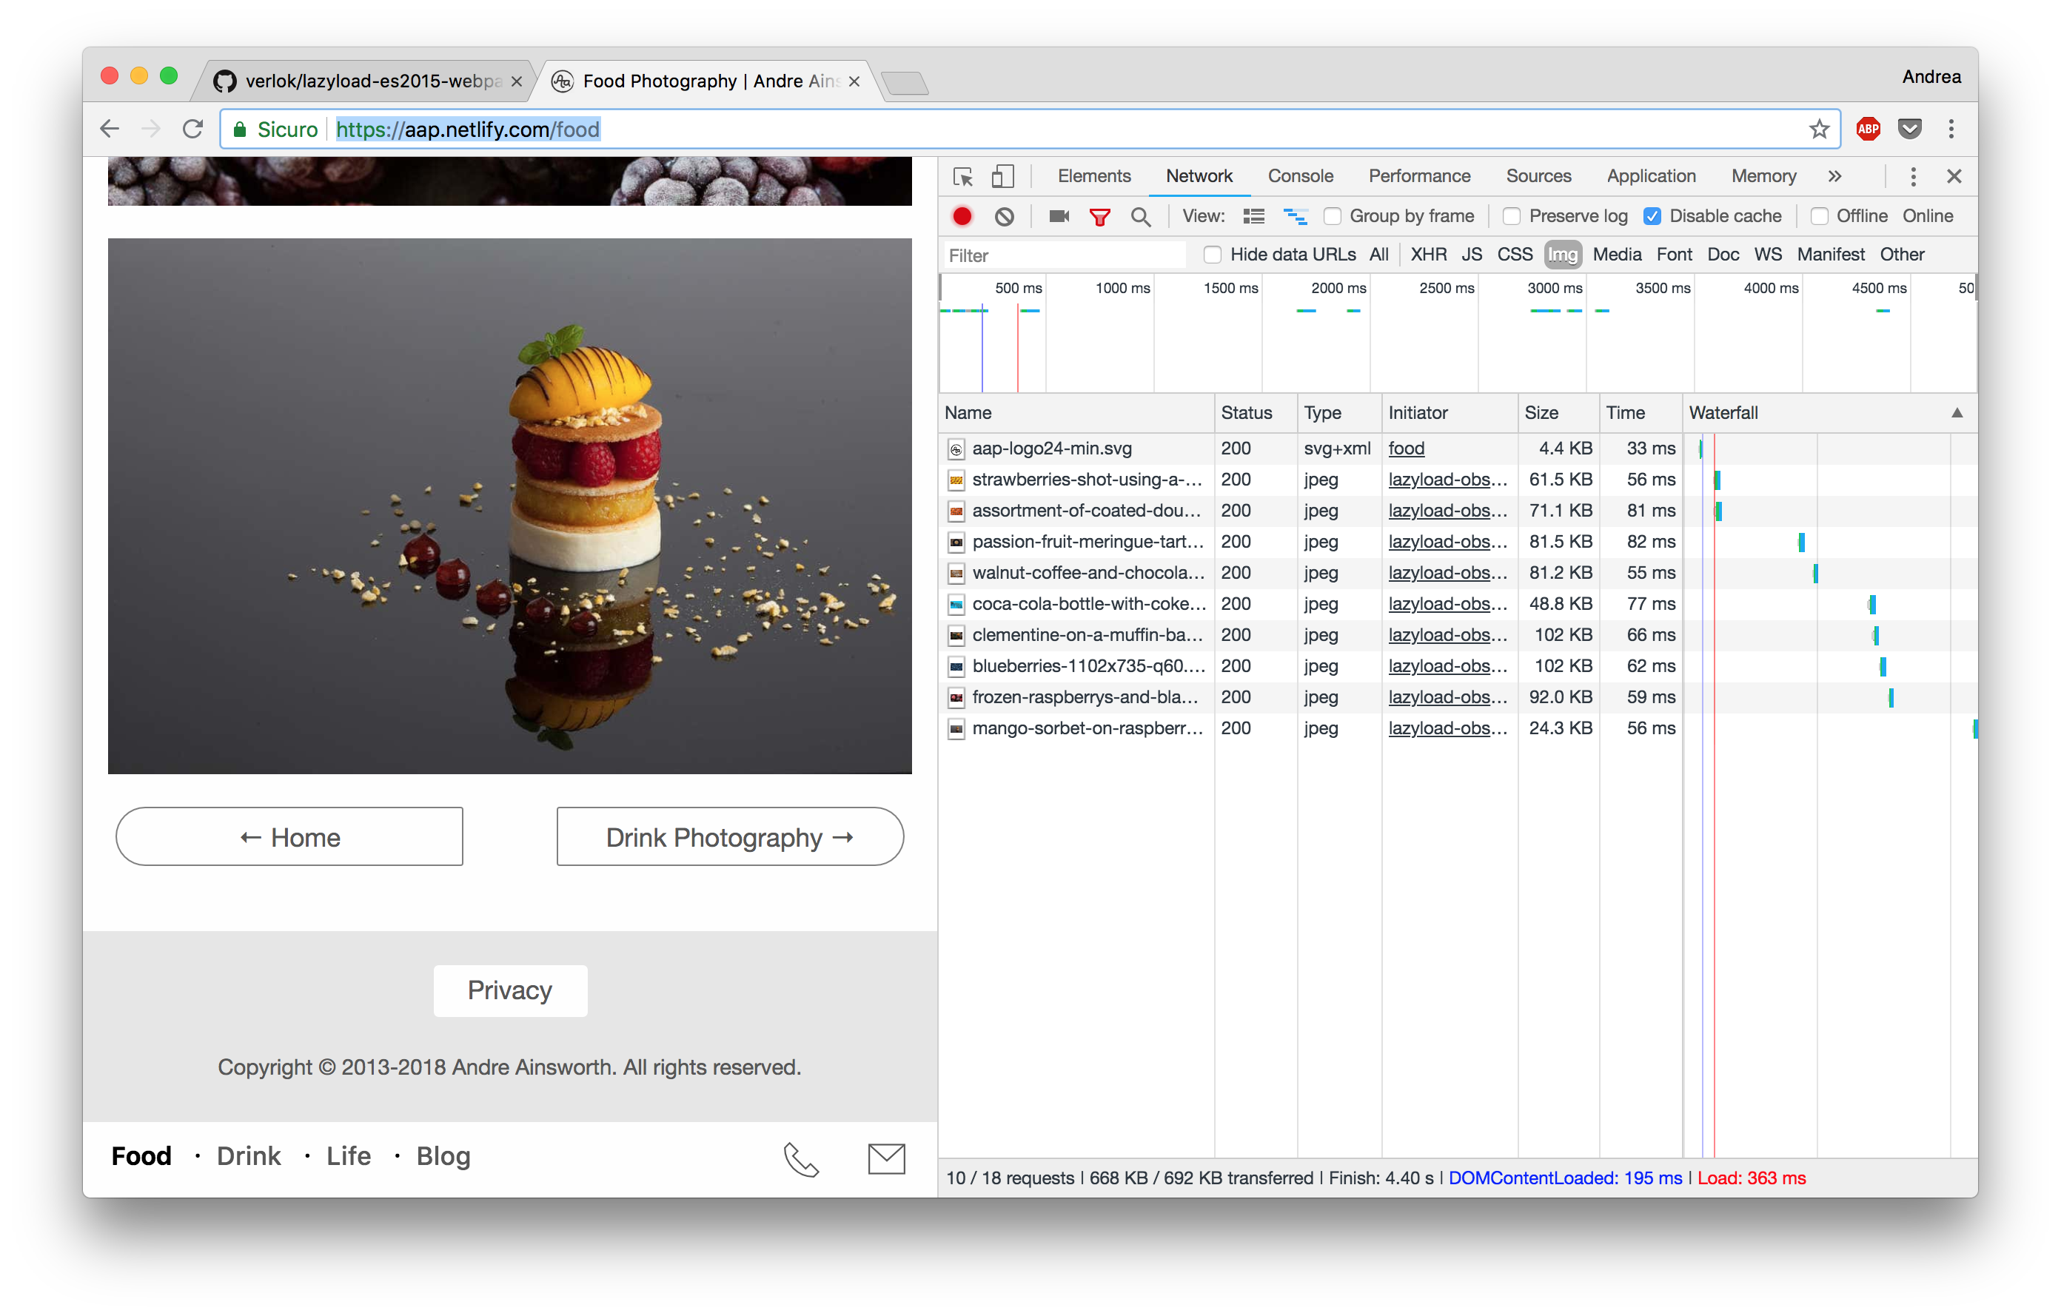Uncheck Disable cache
The image size is (2061, 1316).
[x=1652, y=215]
